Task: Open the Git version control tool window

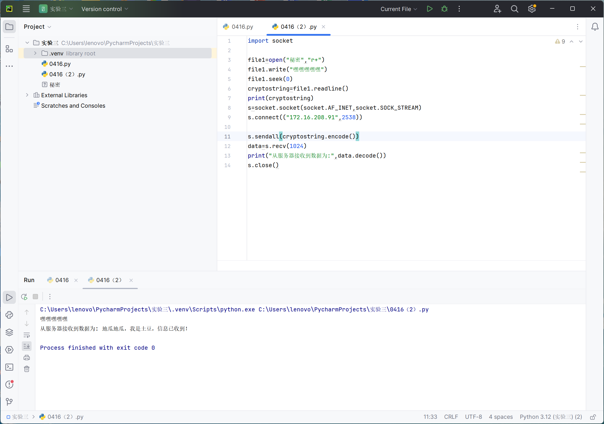Action: pyautogui.click(x=9, y=402)
